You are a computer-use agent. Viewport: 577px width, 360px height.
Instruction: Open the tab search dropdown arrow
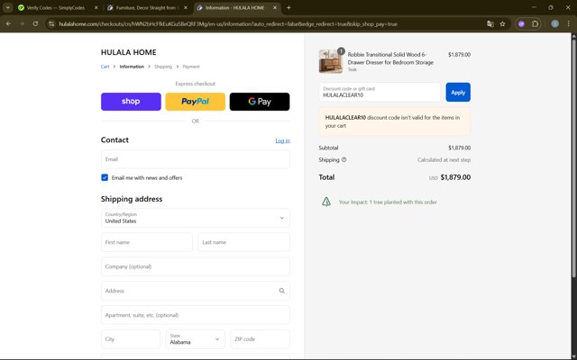point(8,7)
